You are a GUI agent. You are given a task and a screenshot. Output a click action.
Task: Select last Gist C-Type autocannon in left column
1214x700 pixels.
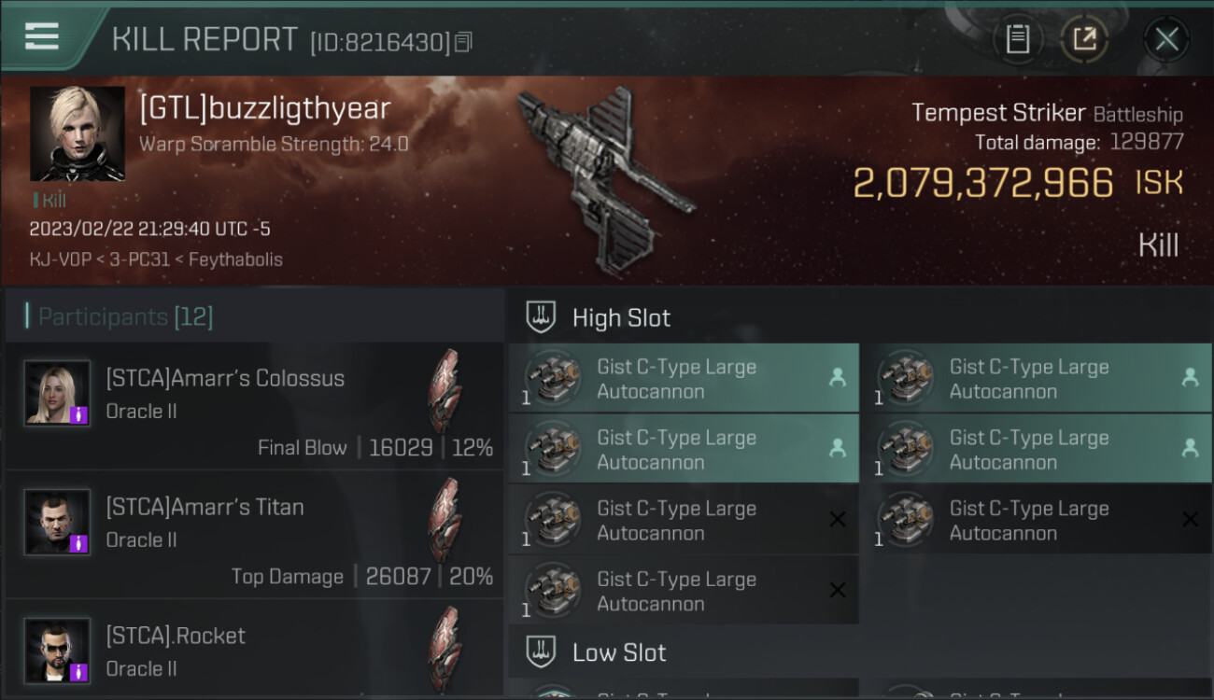(x=684, y=591)
